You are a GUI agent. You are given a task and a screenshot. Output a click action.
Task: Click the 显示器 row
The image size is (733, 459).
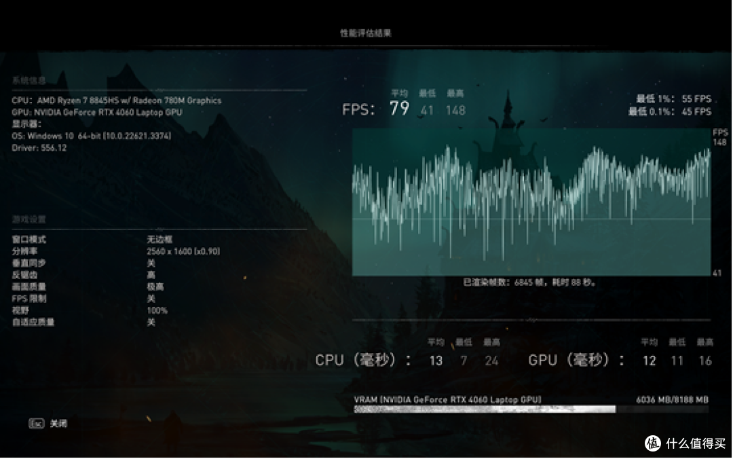(26, 124)
